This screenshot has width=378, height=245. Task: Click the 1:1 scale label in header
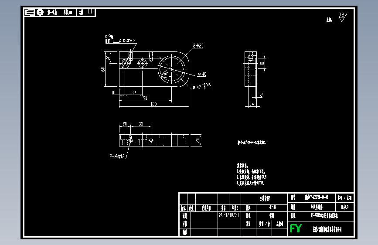tap(90, 12)
